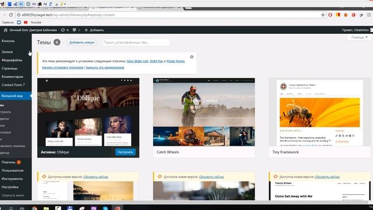The width and height of the screenshot is (373, 210).
Task: Click the Добавить новую theme button
Action: click(82, 43)
